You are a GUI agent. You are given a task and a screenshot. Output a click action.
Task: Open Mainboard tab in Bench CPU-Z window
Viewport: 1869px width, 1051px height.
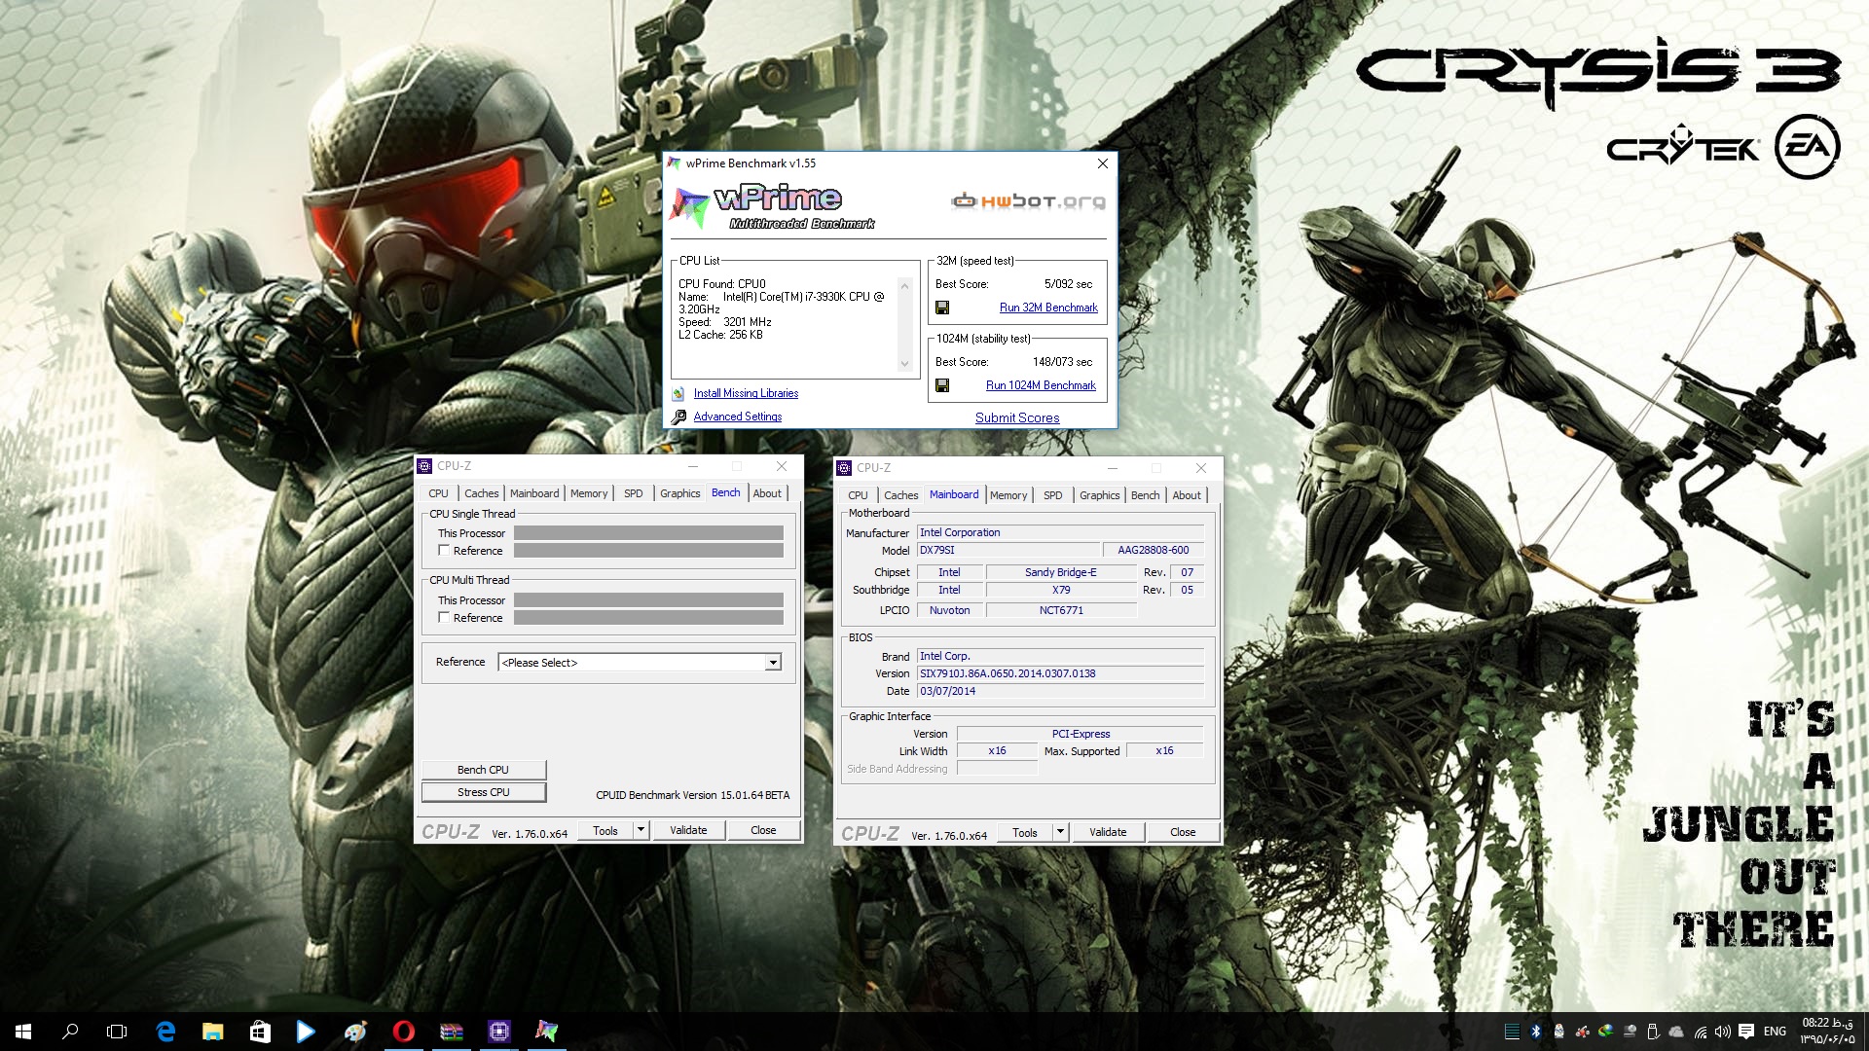[x=534, y=493]
